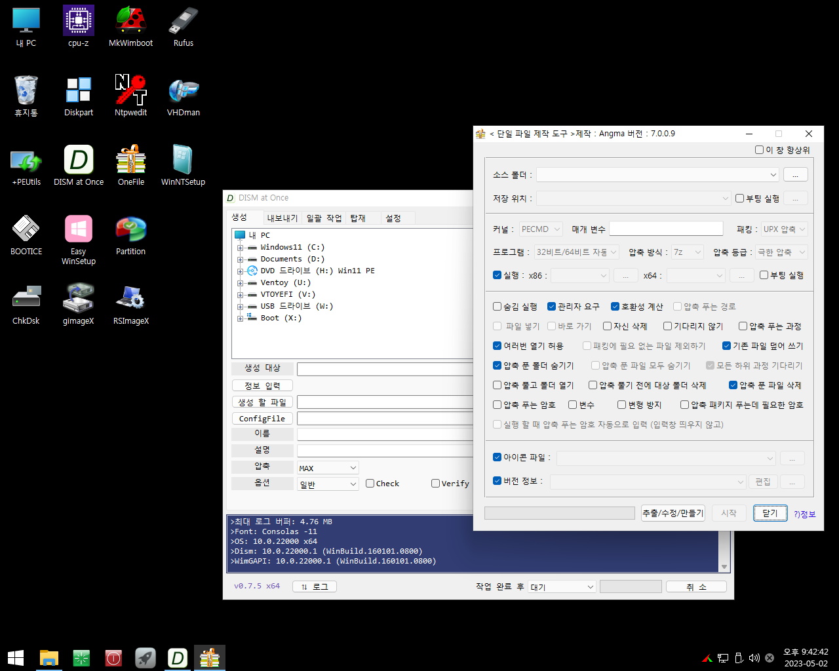The width and height of the screenshot is (839, 671).
Task: Enable the 자신 삭제 checkbox
Action: point(607,326)
